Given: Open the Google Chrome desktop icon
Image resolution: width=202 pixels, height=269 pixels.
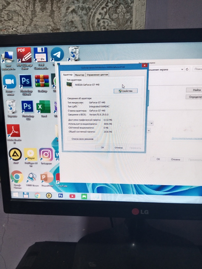Looking at the screenshot, I should (x=17, y=179).
